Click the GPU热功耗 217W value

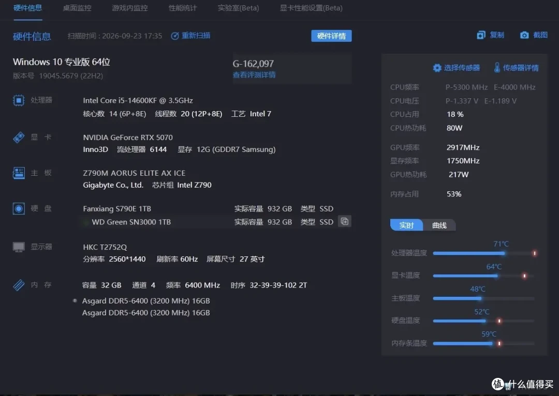(x=459, y=175)
